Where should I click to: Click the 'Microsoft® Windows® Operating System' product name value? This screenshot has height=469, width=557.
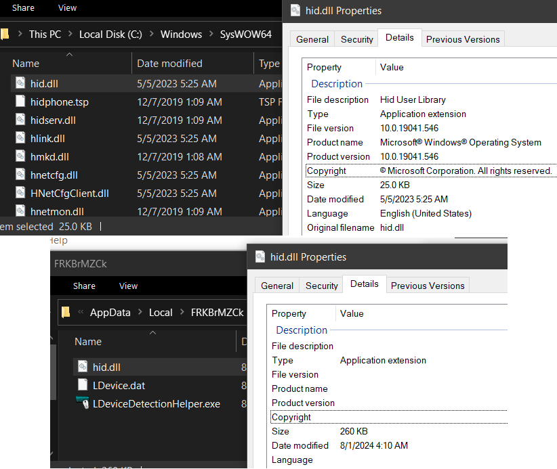[x=460, y=142]
